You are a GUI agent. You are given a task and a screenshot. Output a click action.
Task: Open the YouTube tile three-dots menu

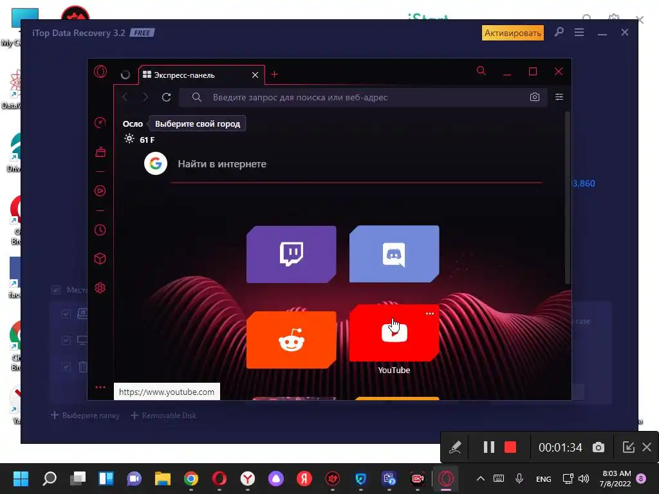[x=429, y=313]
